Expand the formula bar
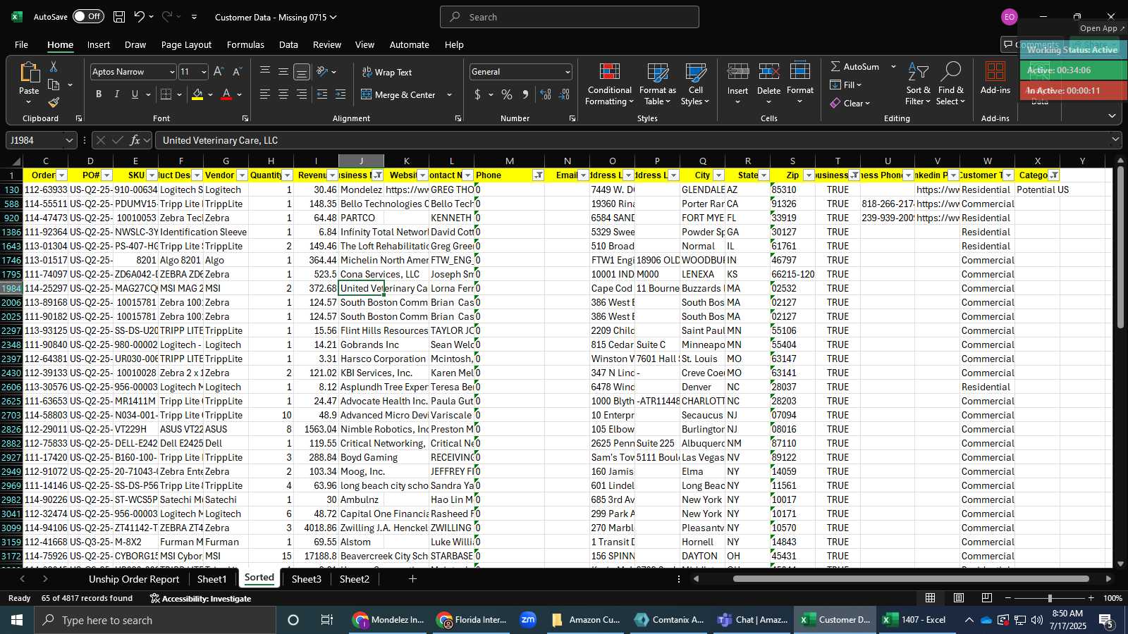 (x=1115, y=140)
